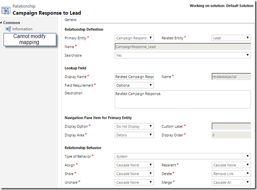This screenshot has height=190, width=257.
Task: Click inside the Description text area
Action: click(183, 99)
